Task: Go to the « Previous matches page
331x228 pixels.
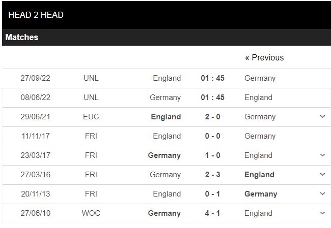Action: 264,57
